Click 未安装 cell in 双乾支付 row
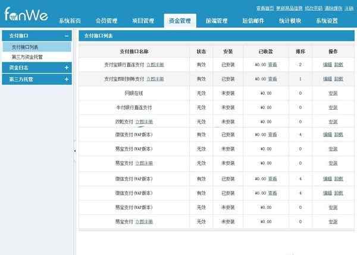This screenshot has width=357, height=255. pos(228,122)
